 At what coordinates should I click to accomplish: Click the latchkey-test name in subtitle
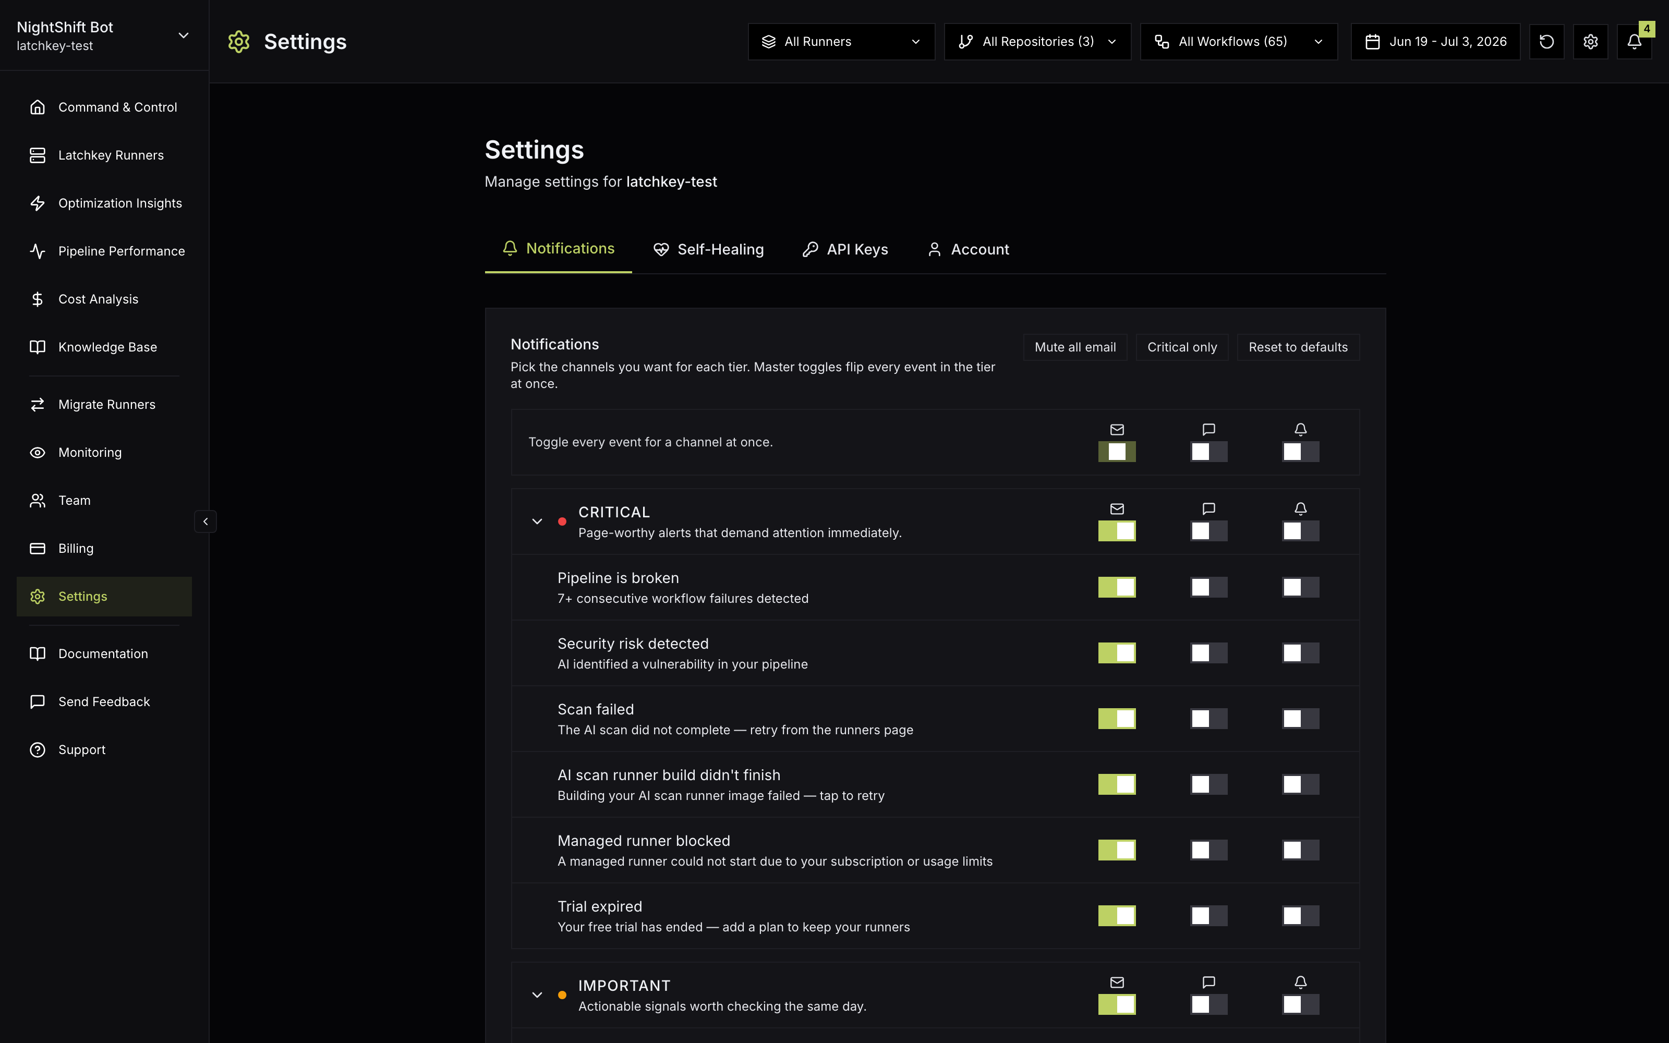[671, 181]
